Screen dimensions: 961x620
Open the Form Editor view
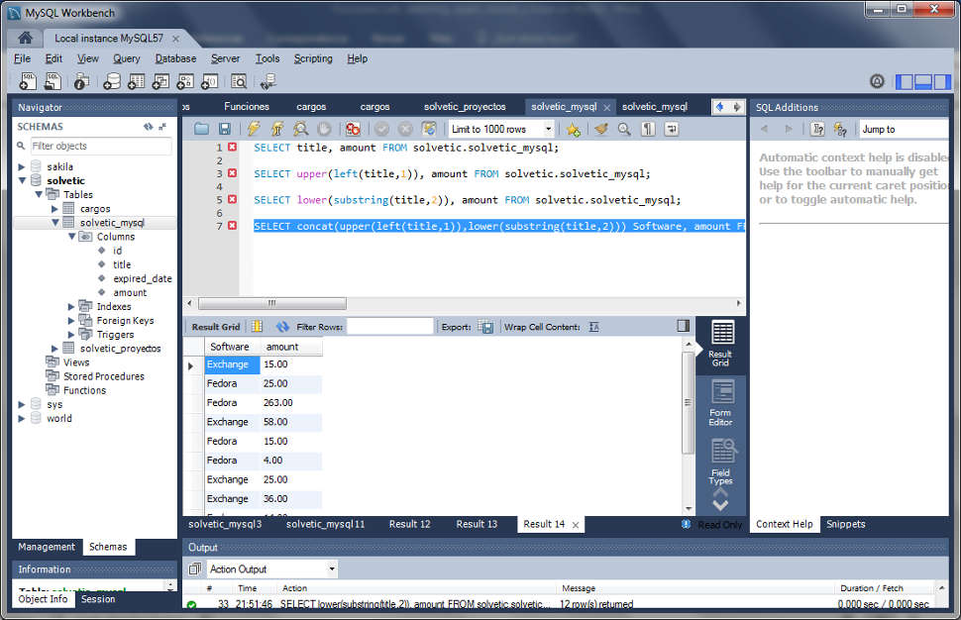(x=721, y=402)
